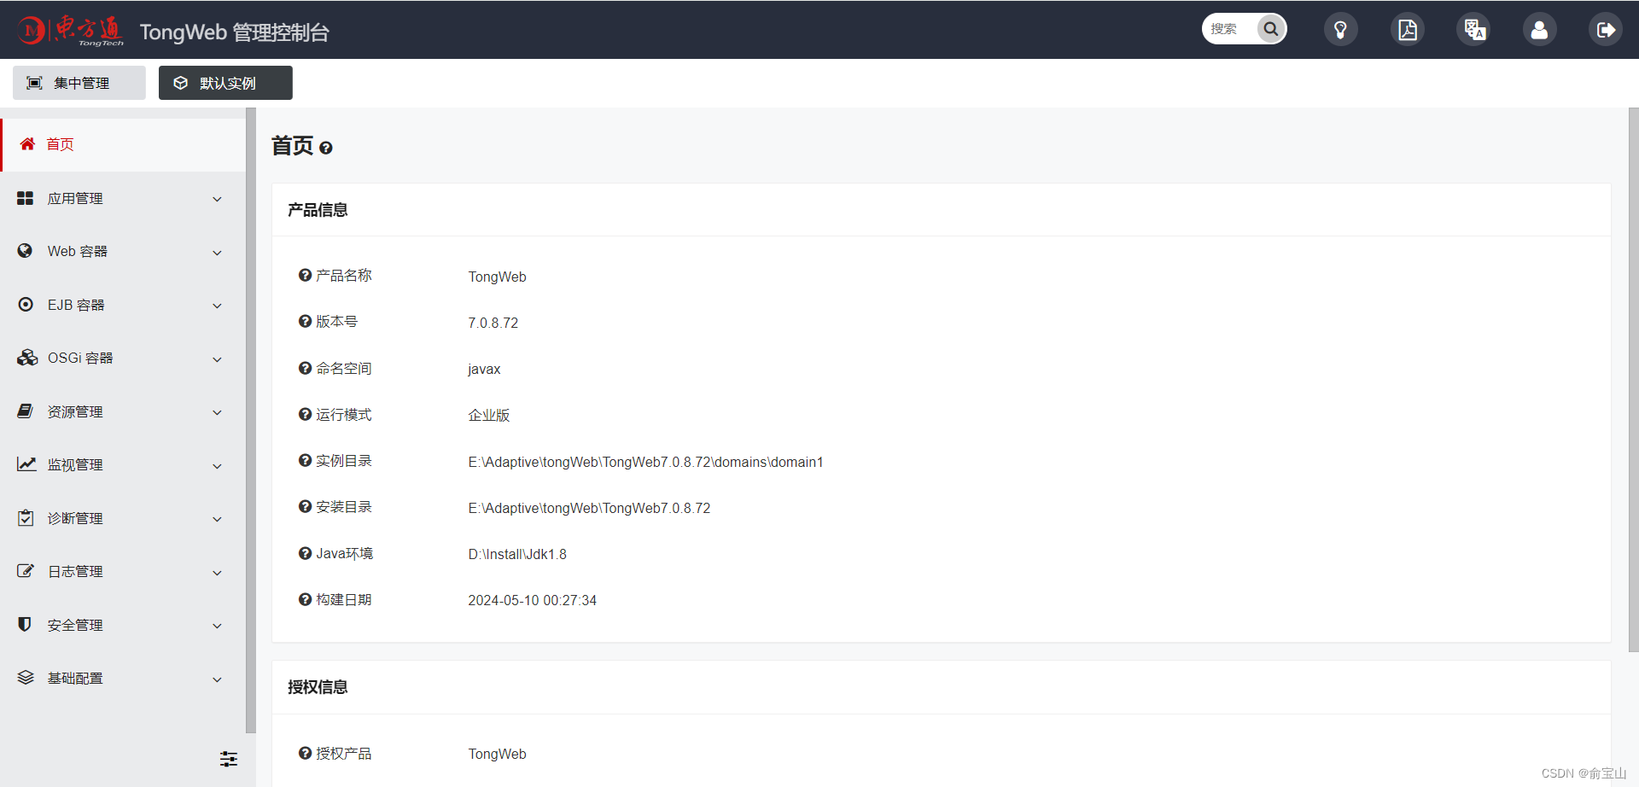This screenshot has width=1639, height=787.
Task: Expand 安全管理 menu chevron
Action: click(217, 626)
